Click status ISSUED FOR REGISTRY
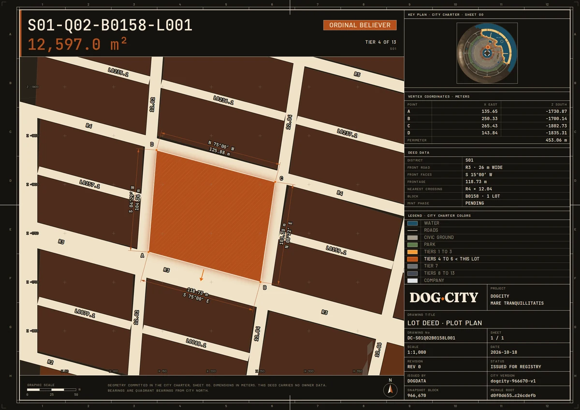 click(516, 367)
